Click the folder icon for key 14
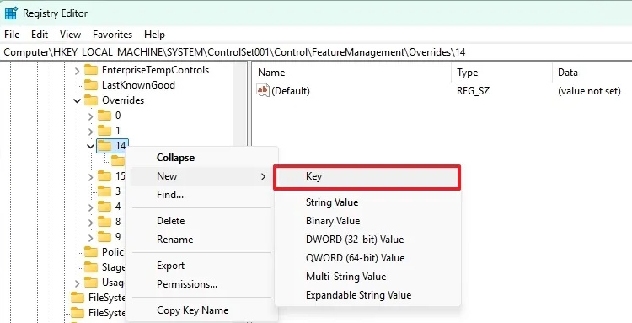Viewport: 632px width, 323px height. [104, 146]
